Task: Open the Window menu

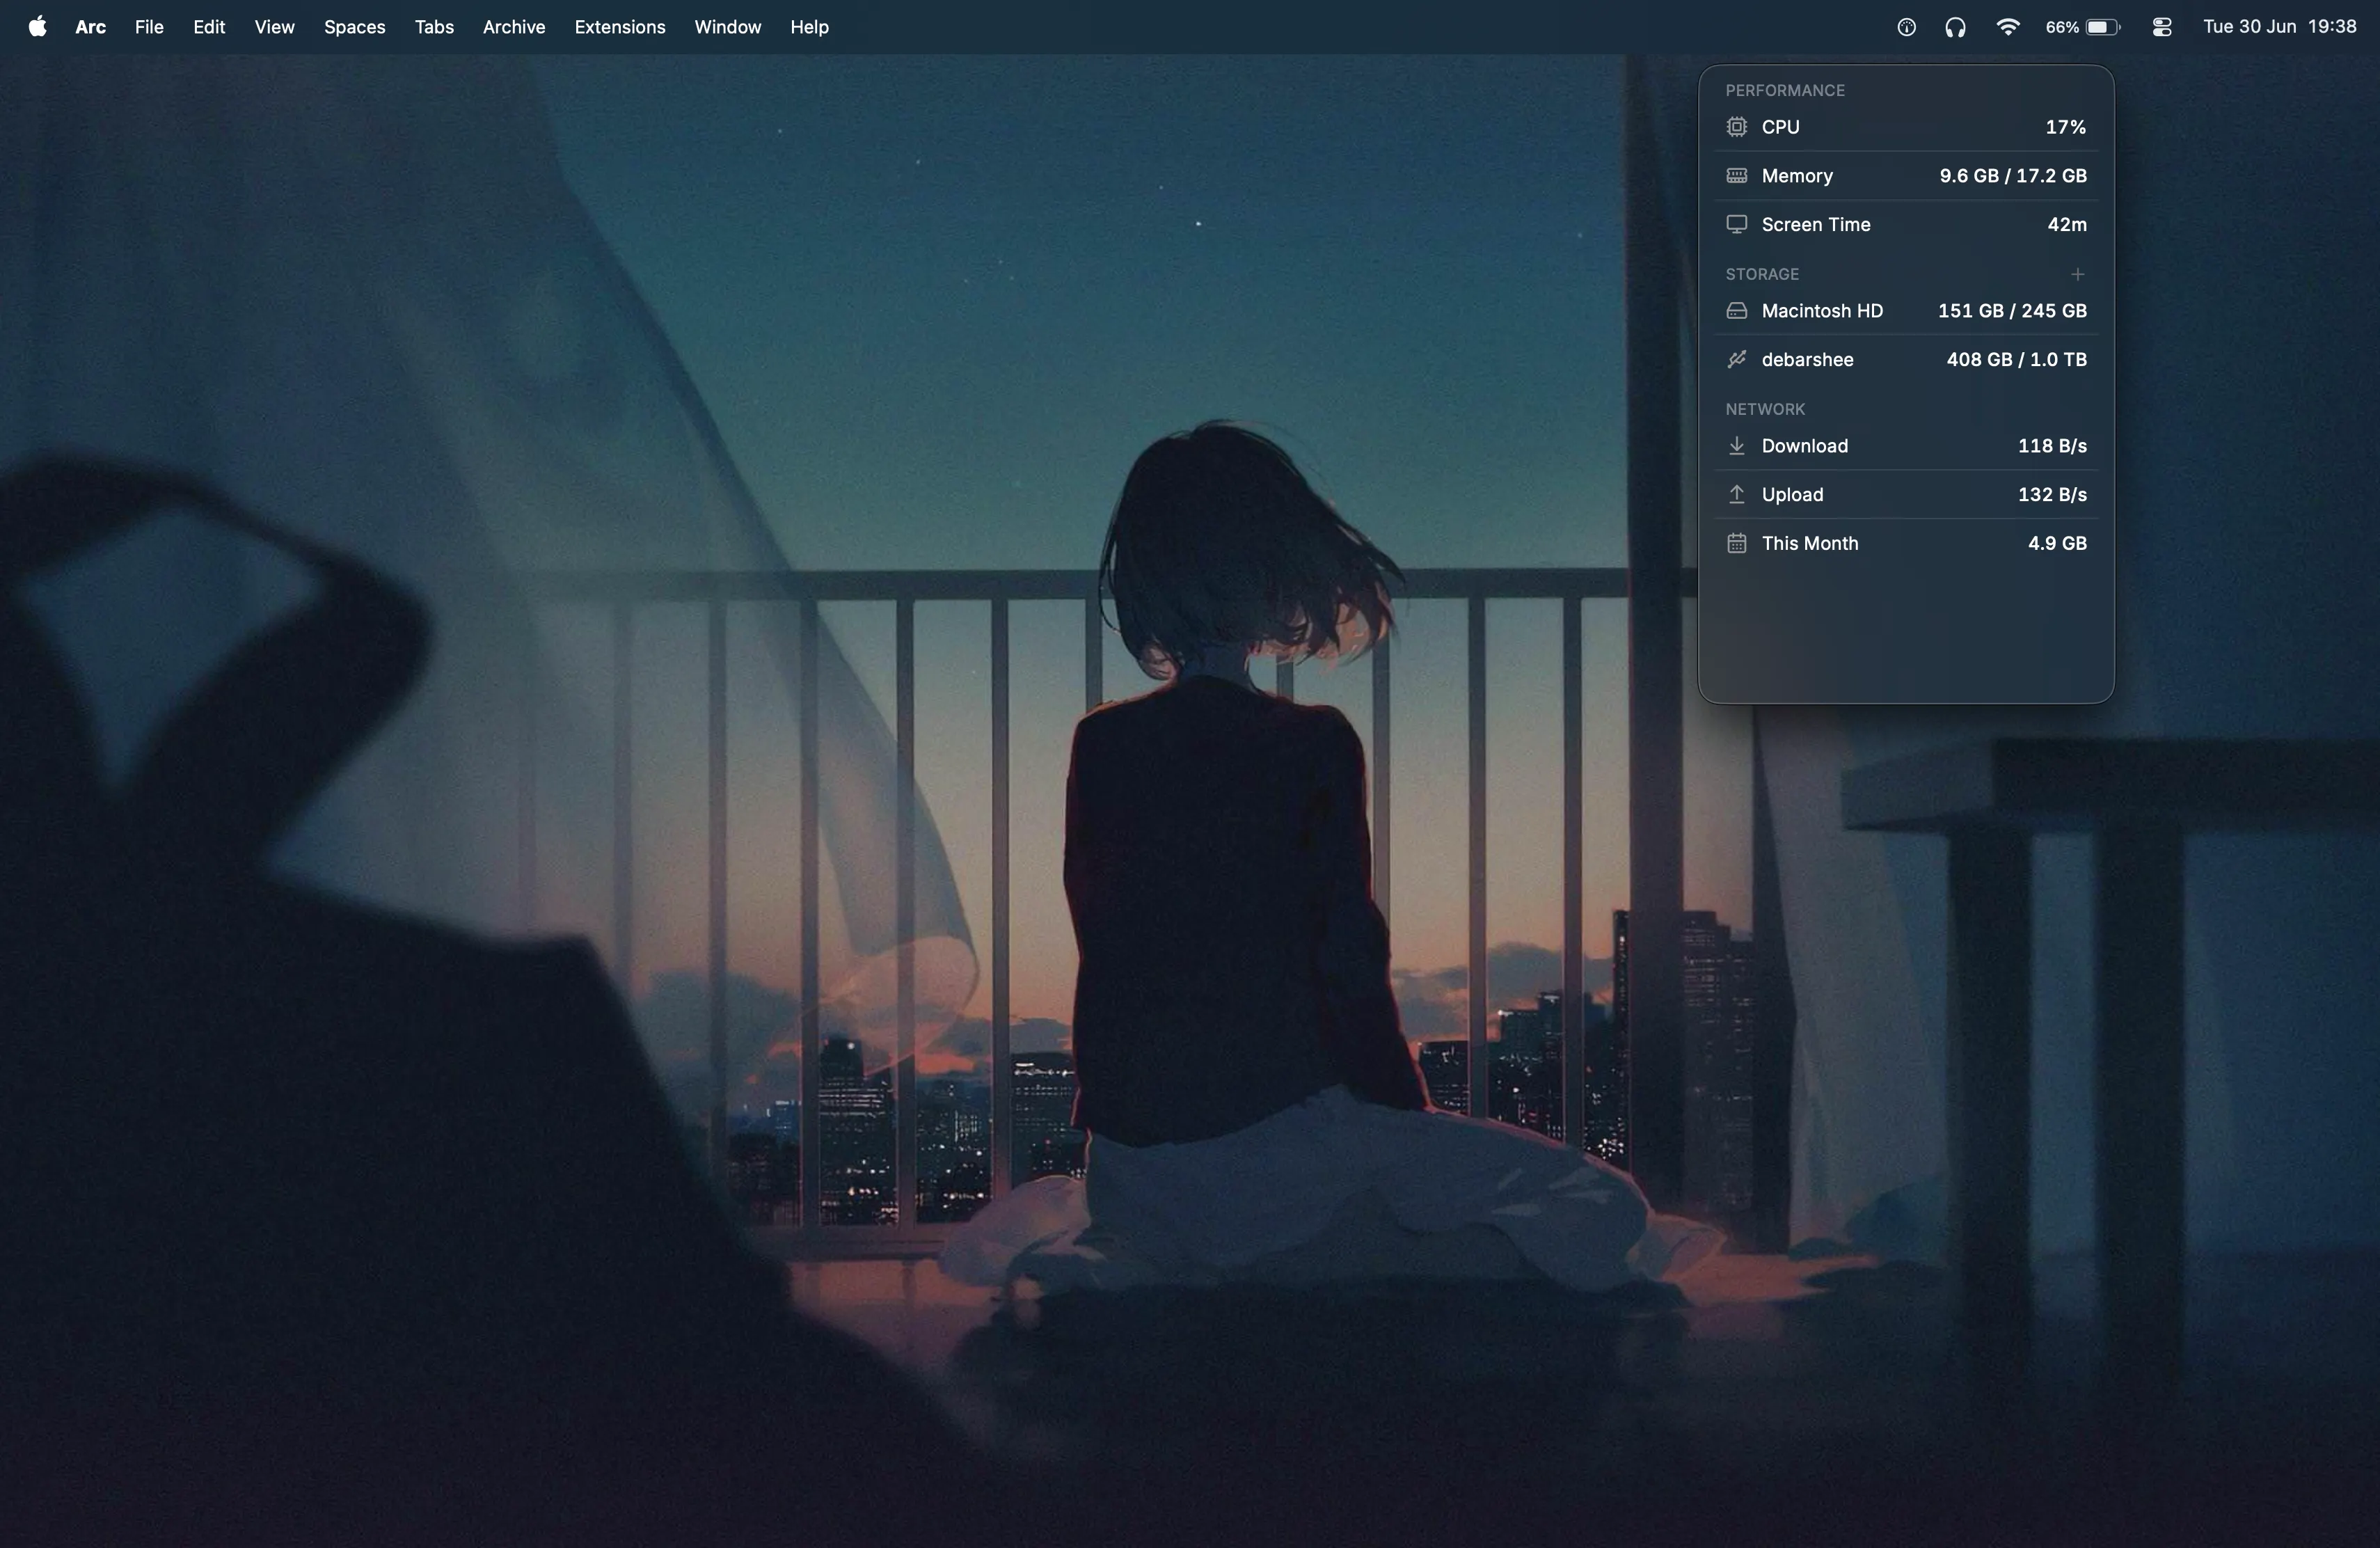Action: [728, 27]
